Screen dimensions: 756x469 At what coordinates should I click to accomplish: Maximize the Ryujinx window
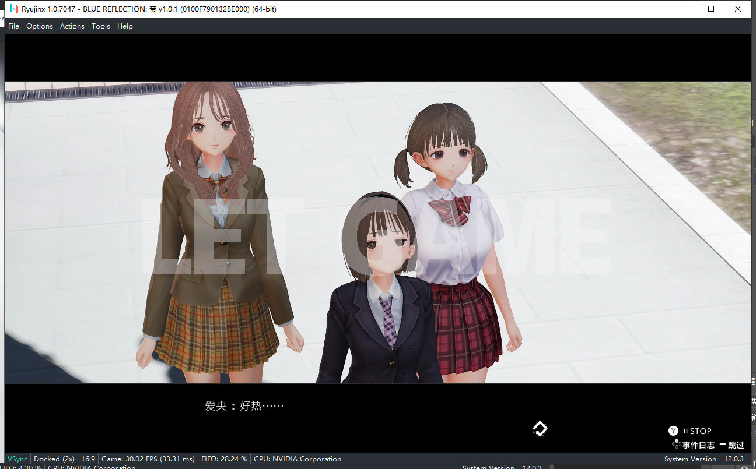click(x=711, y=9)
